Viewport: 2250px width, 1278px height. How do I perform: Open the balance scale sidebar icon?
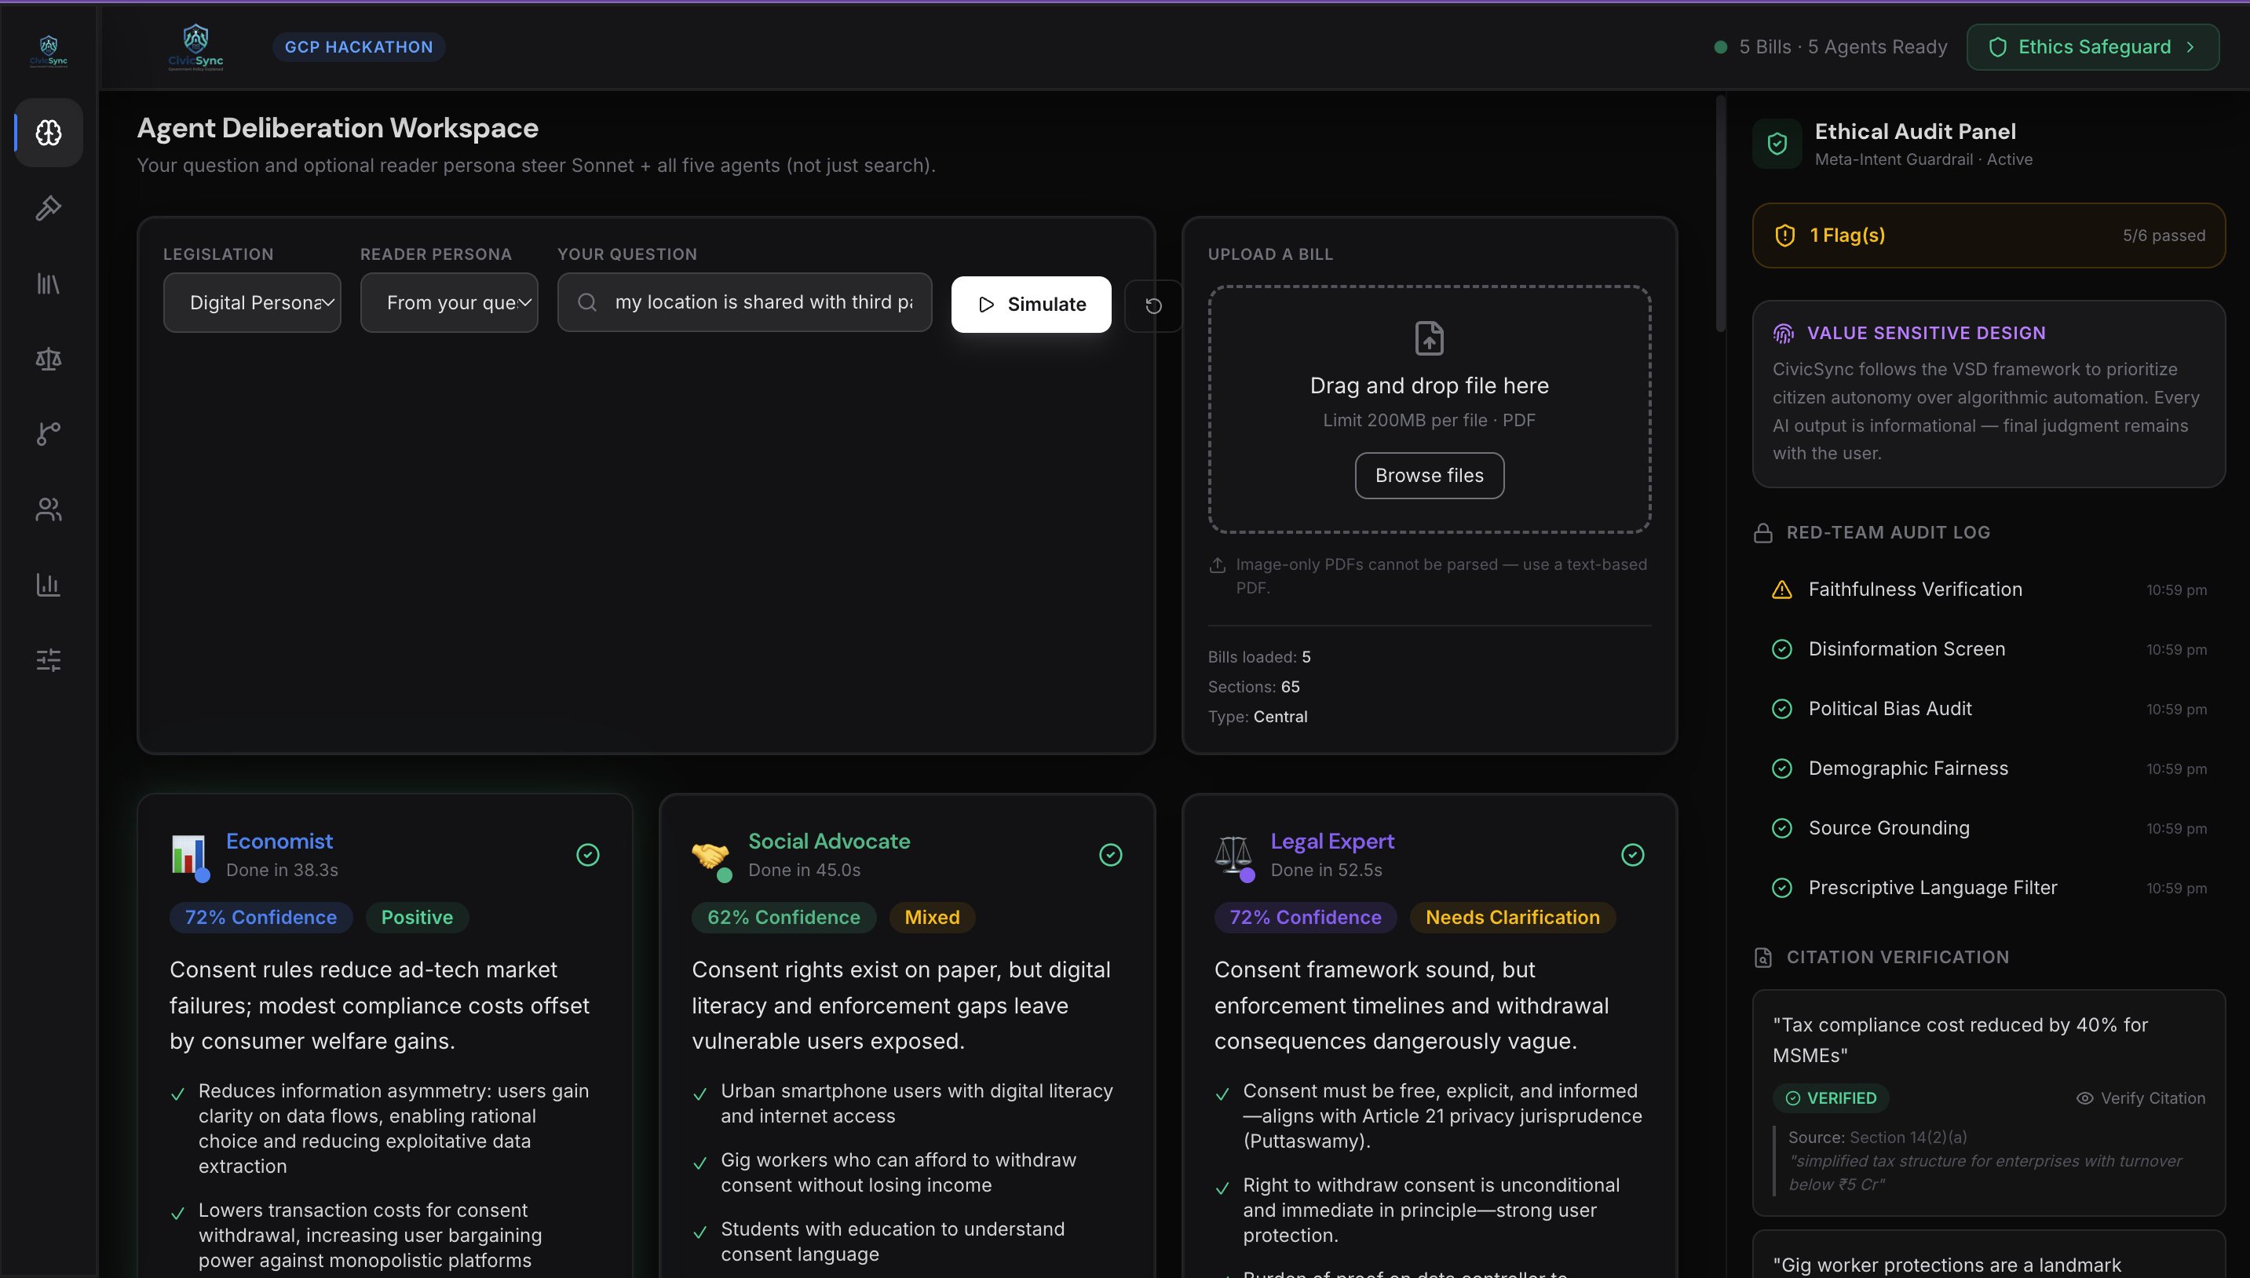(48, 359)
